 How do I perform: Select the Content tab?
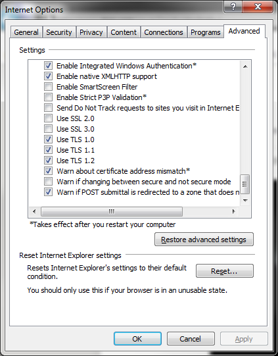coord(124,32)
